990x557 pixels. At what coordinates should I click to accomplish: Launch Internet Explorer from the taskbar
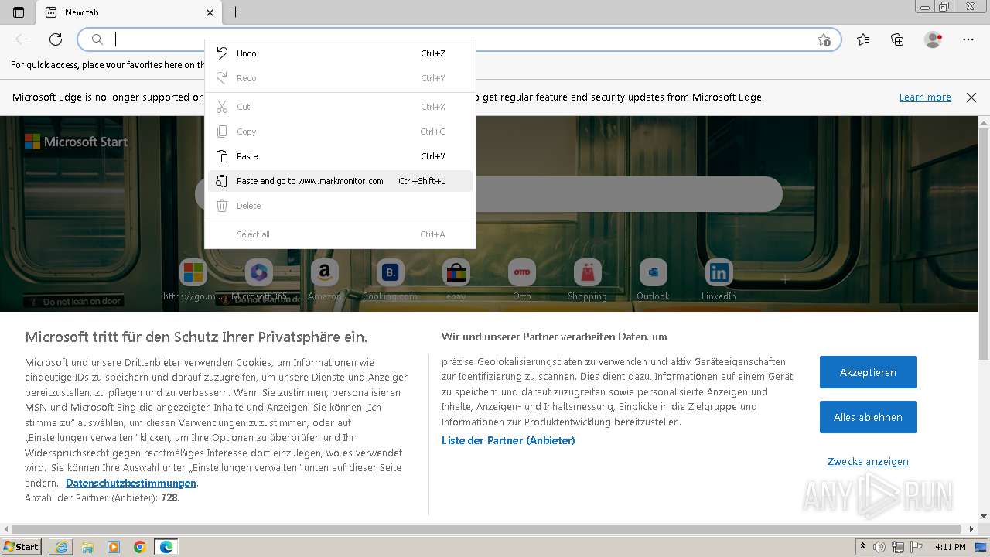point(61,547)
